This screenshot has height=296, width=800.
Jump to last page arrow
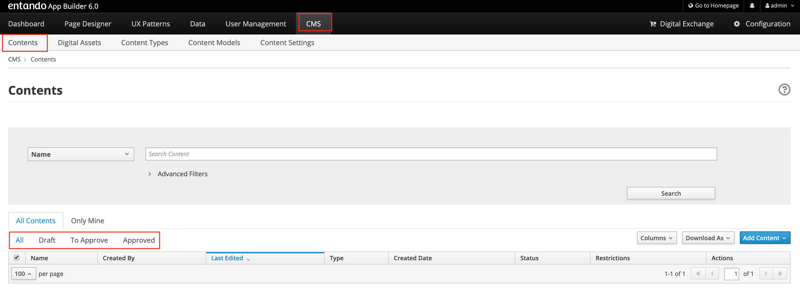(x=780, y=274)
